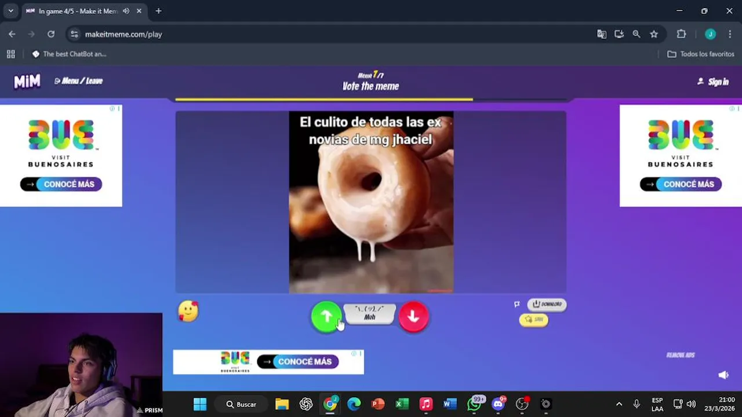Click the install app icon in address bar

click(x=619, y=34)
